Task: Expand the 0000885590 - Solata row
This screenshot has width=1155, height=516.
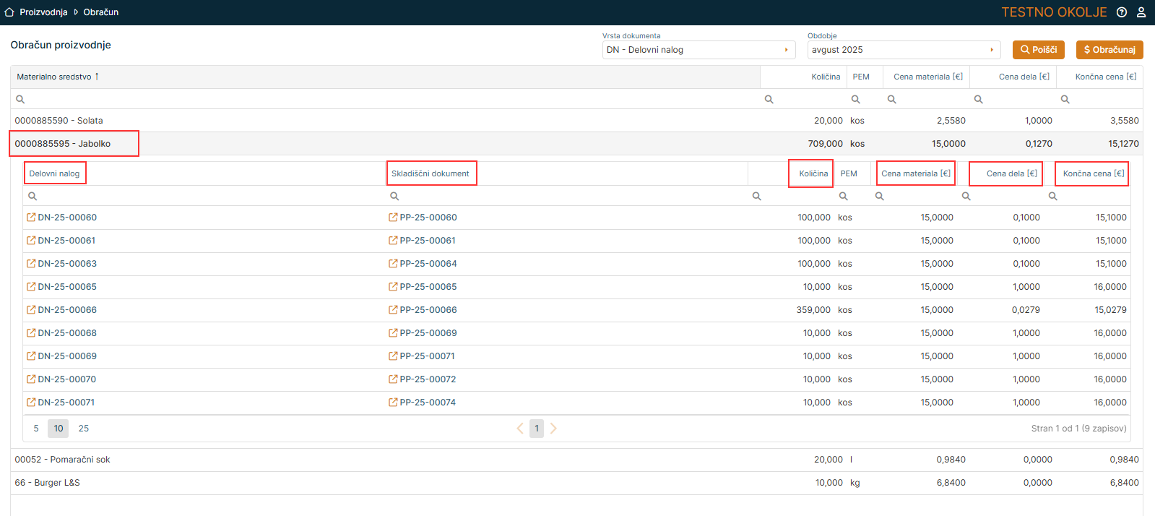Action: tap(59, 121)
